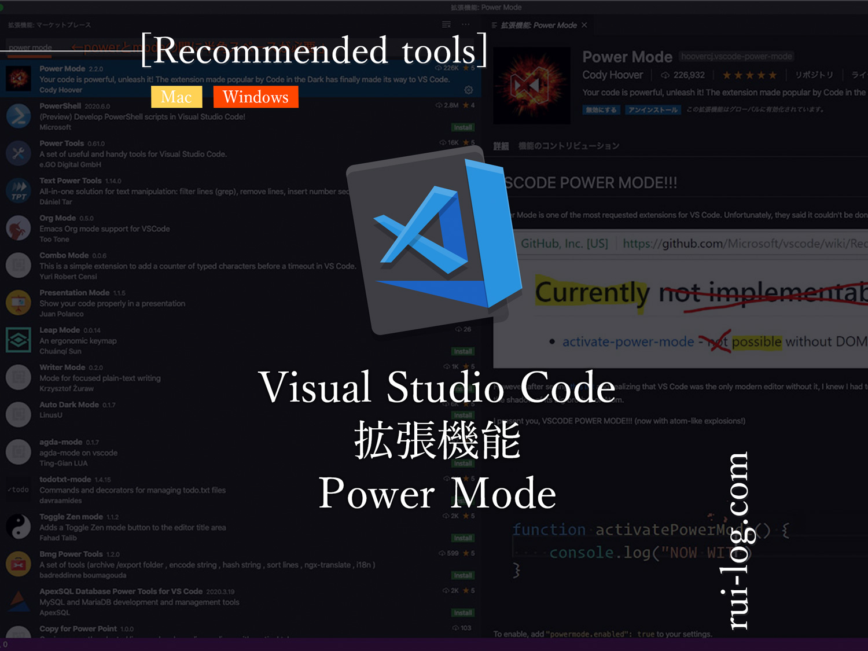
Task: Click the large Power Mode logo in details
Action: click(532, 86)
